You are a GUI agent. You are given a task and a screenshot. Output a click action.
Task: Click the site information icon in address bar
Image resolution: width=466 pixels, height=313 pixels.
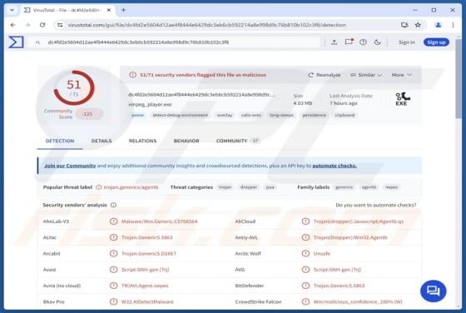point(60,25)
